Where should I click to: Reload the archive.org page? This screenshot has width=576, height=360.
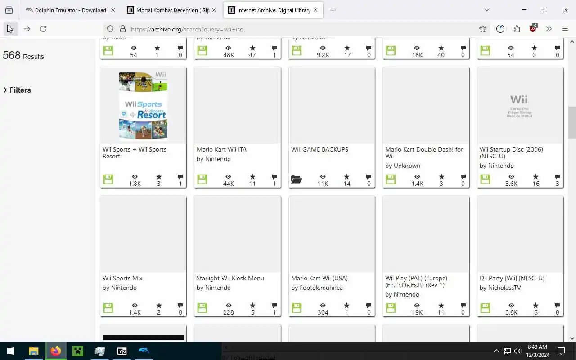(43, 29)
